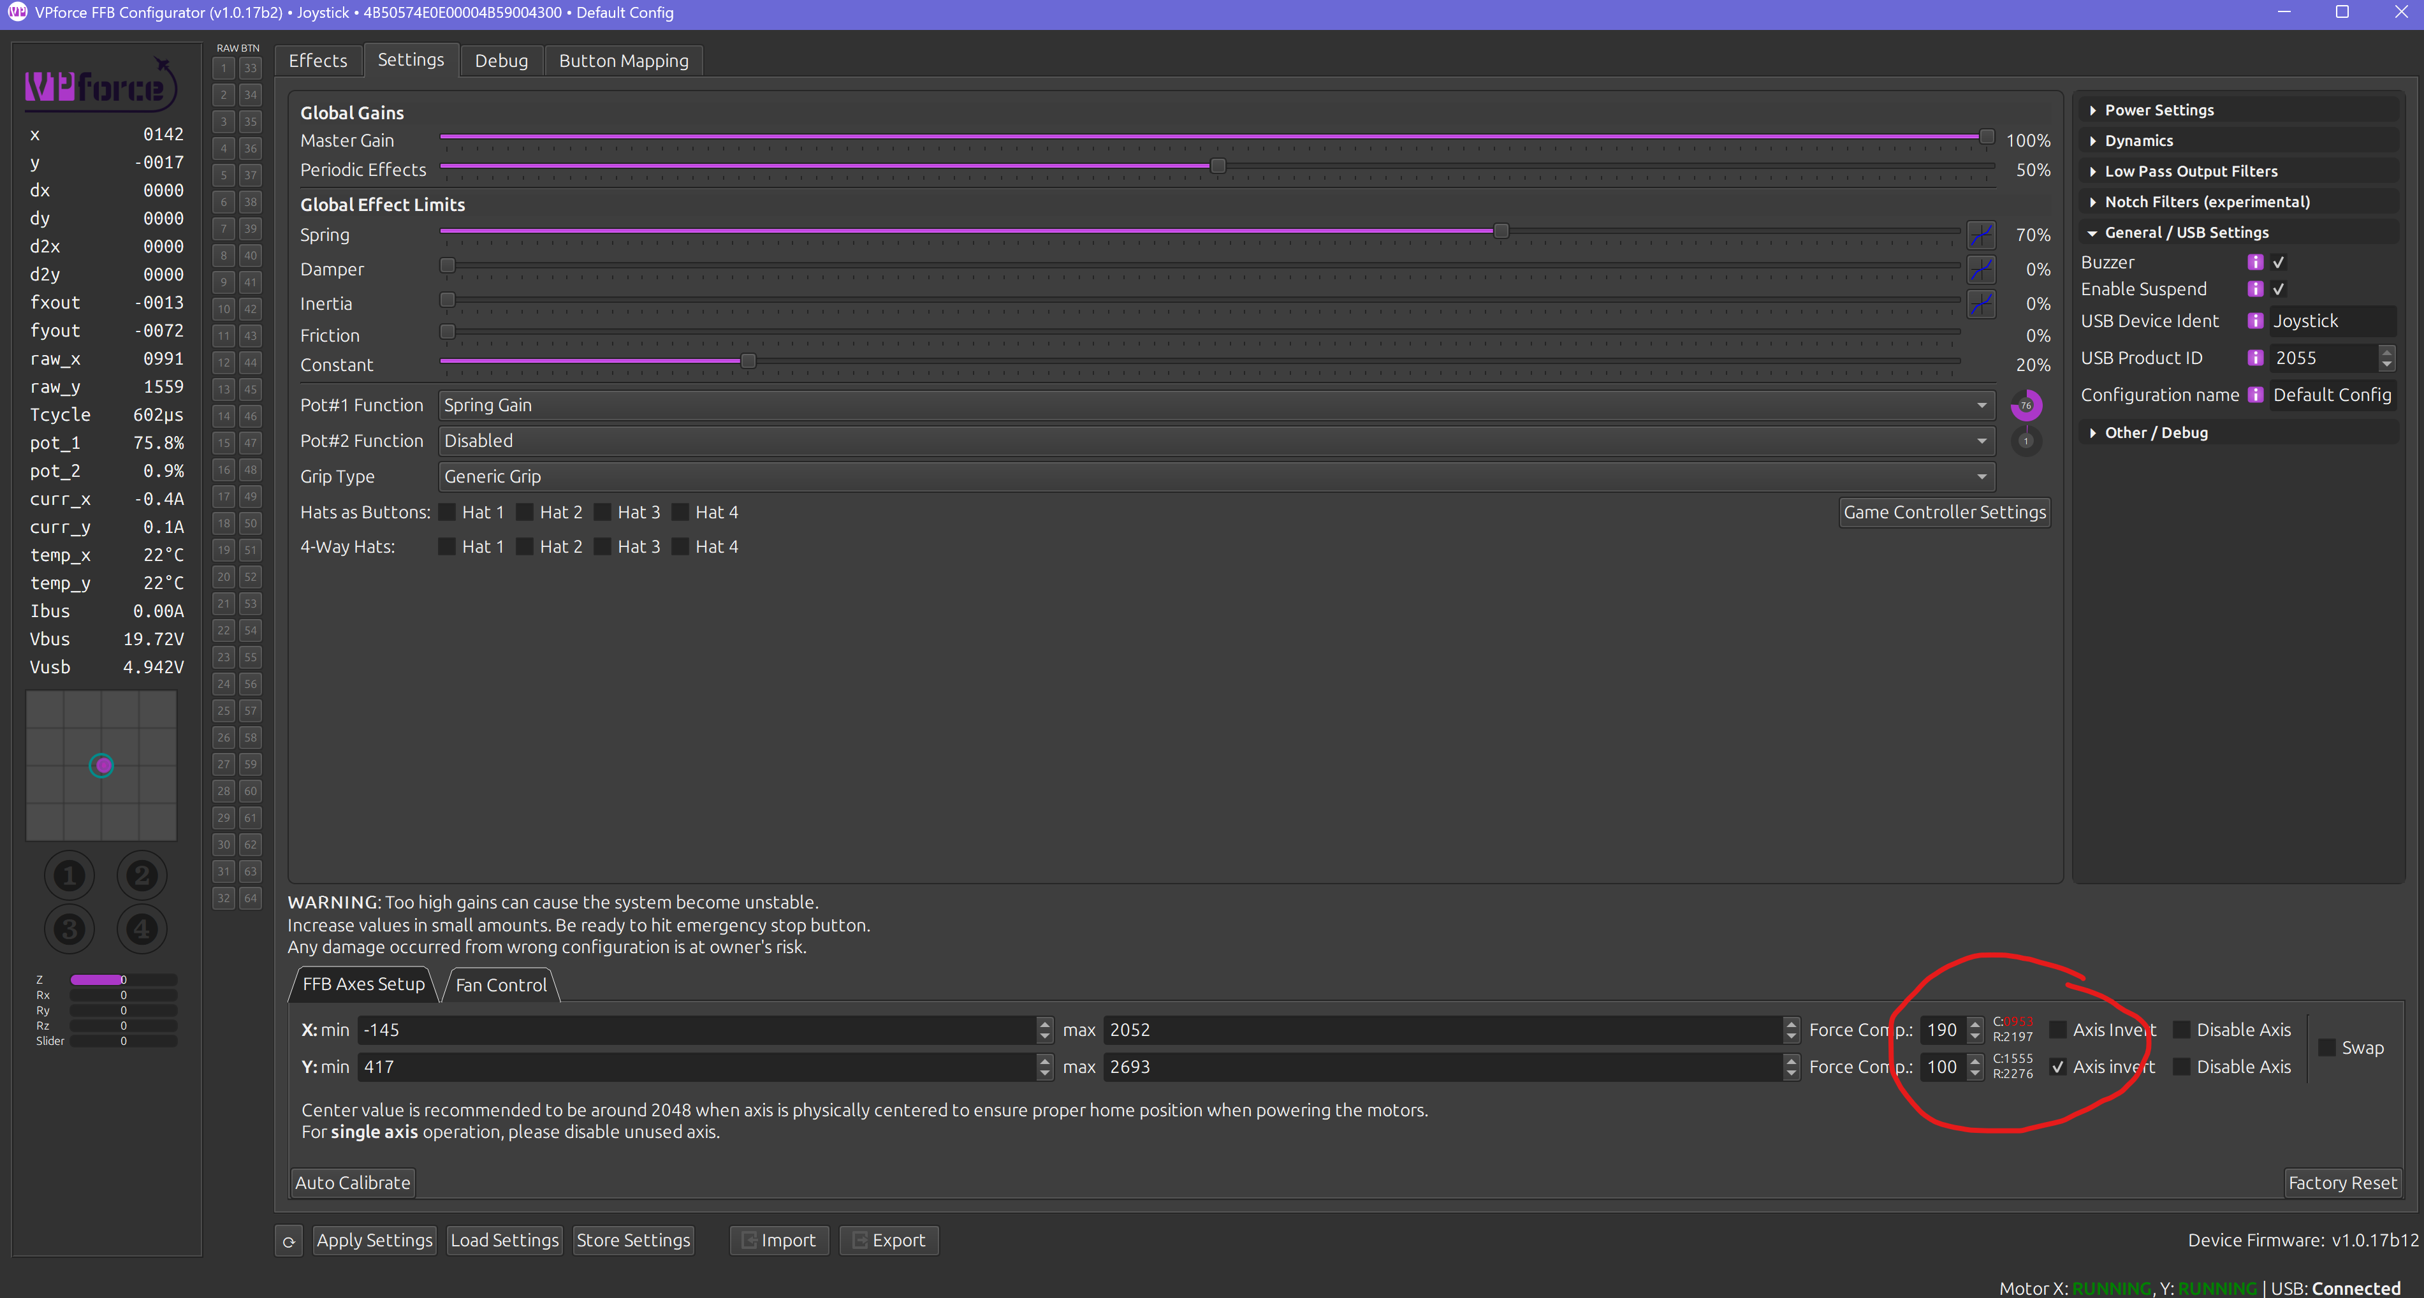
Task: Click the Buzzer info icon
Action: [2254, 263]
